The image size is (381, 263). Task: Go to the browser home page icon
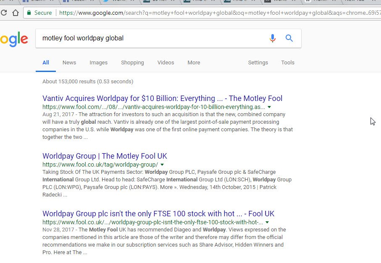(x=16, y=13)
